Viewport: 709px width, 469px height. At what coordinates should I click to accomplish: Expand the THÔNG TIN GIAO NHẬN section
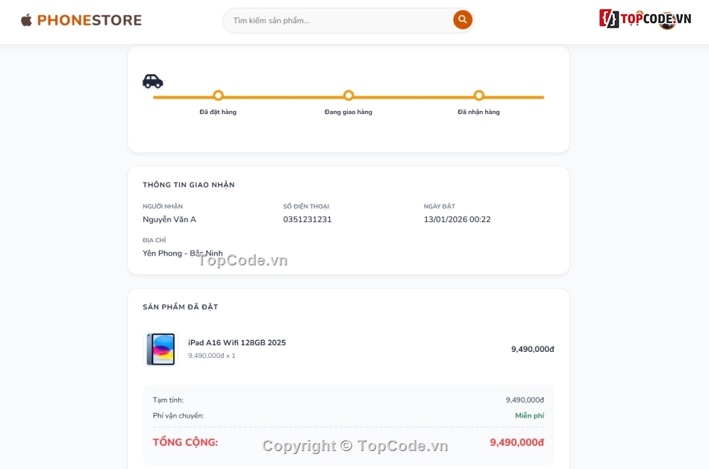(x=190, y=184)
